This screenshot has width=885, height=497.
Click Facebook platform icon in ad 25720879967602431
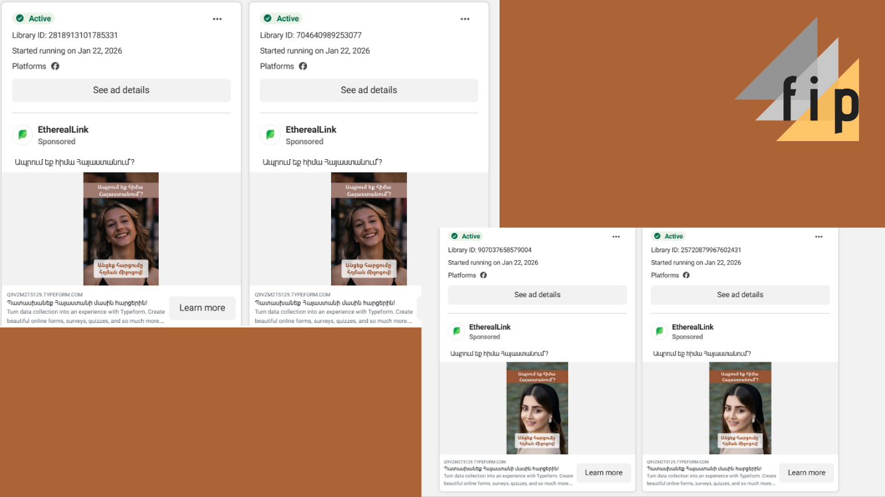point(686,275)
